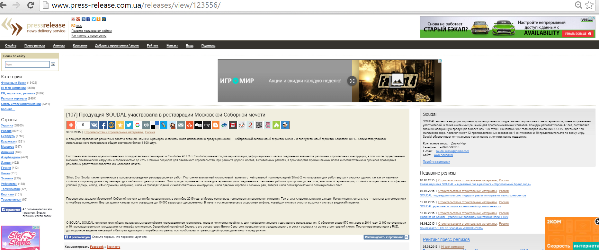Viewport: 599px width, 250px height.
Task: Bookmark this page with the star icon
Action: pyautogui.click(x=589, y=5)
